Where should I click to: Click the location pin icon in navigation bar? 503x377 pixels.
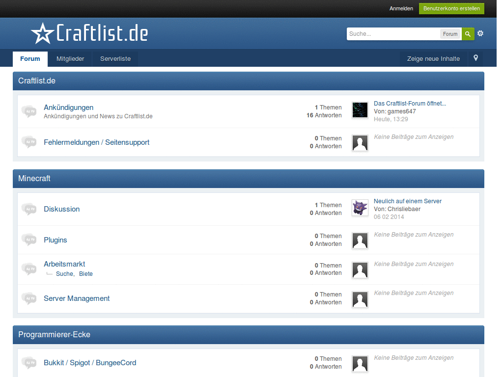coord(475,58)
